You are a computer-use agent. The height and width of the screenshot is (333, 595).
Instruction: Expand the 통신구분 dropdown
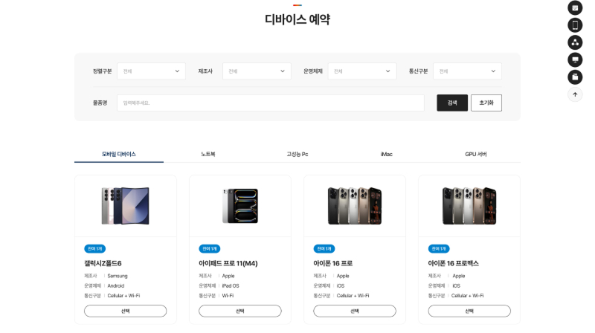[467, 71]
